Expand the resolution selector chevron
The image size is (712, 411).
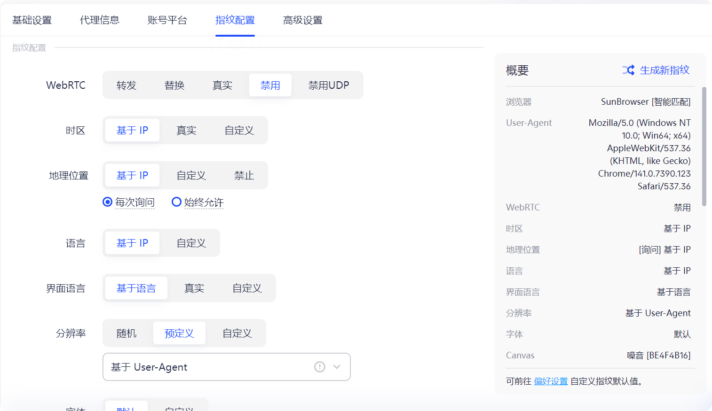(x=337, y=367)
